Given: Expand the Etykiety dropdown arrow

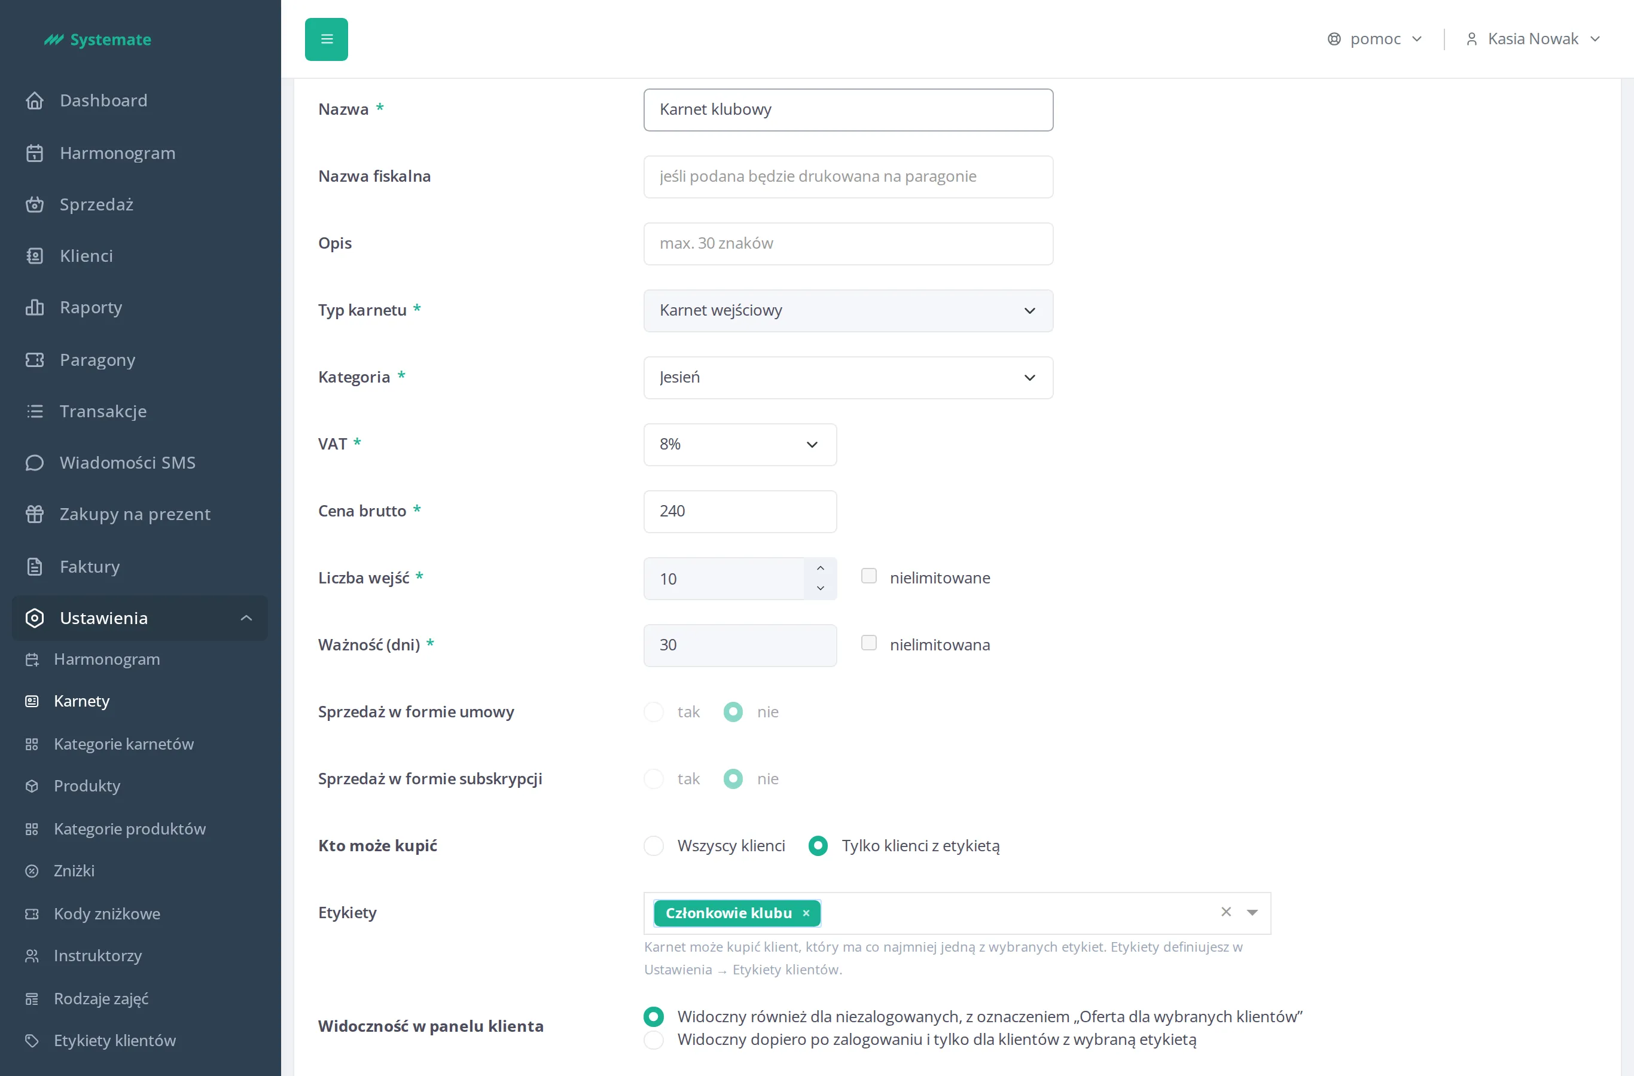Looking at the screenshot, I should coord(1252,913).
